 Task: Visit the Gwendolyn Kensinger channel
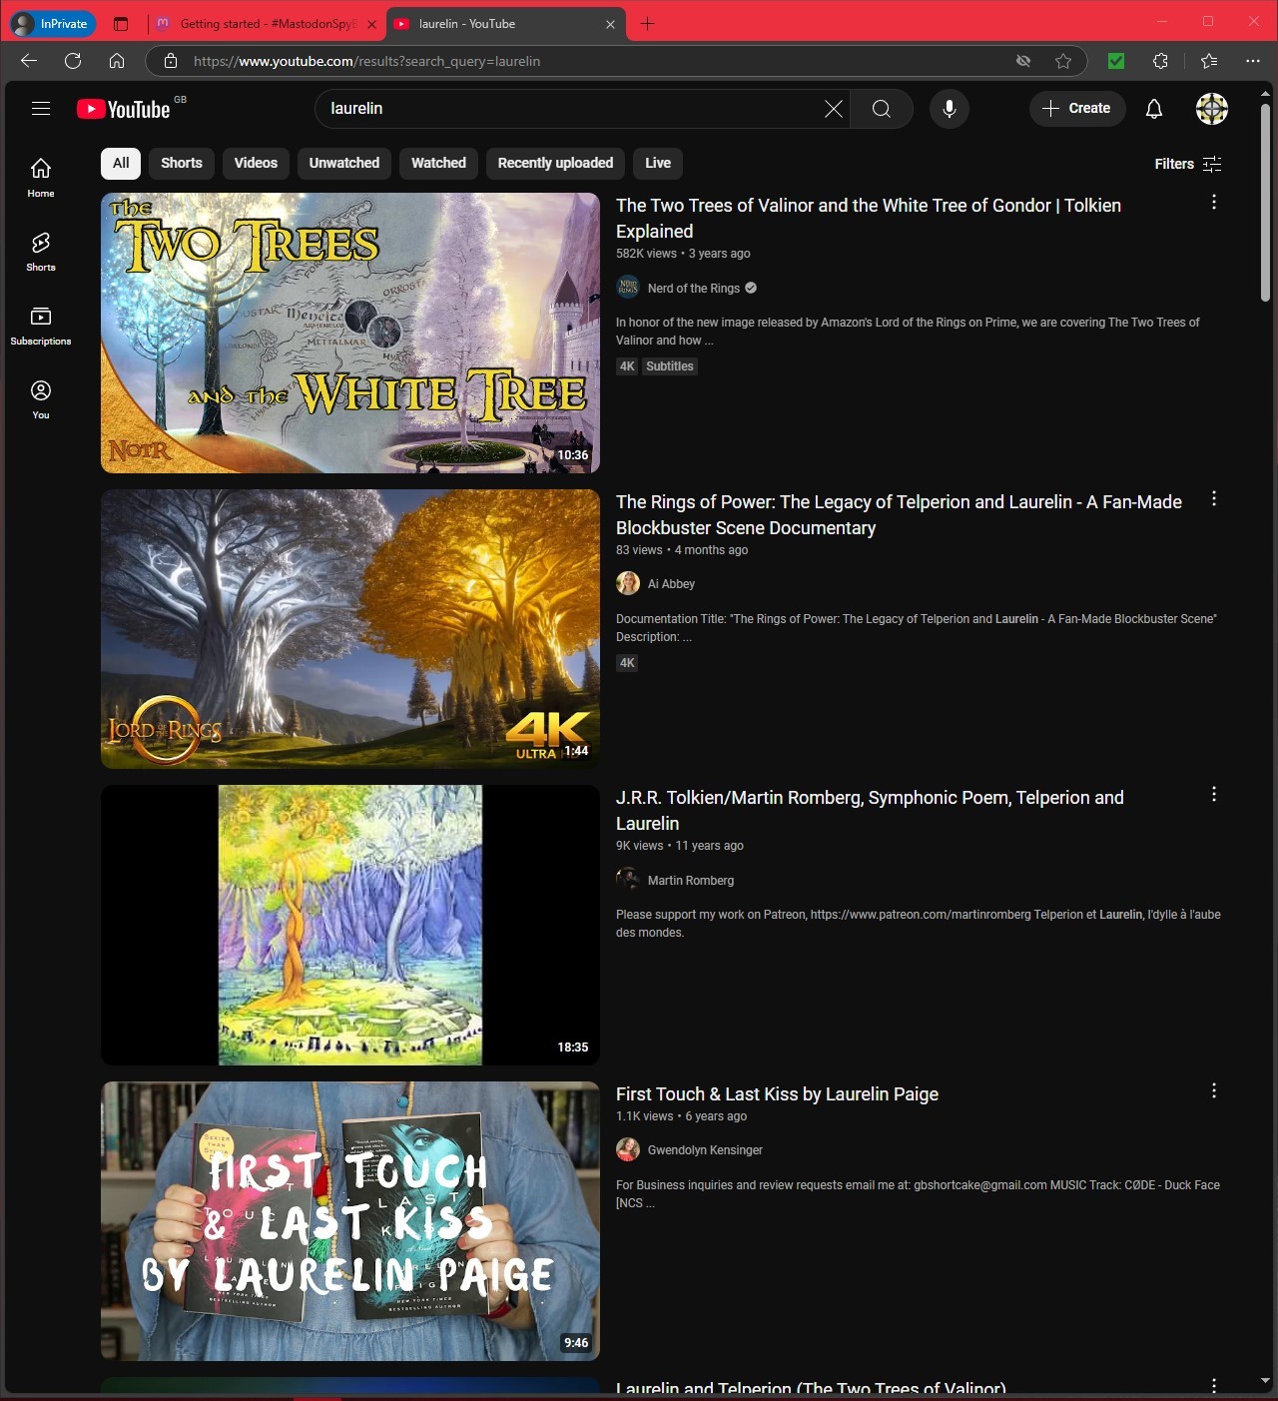coord(705,1150)
